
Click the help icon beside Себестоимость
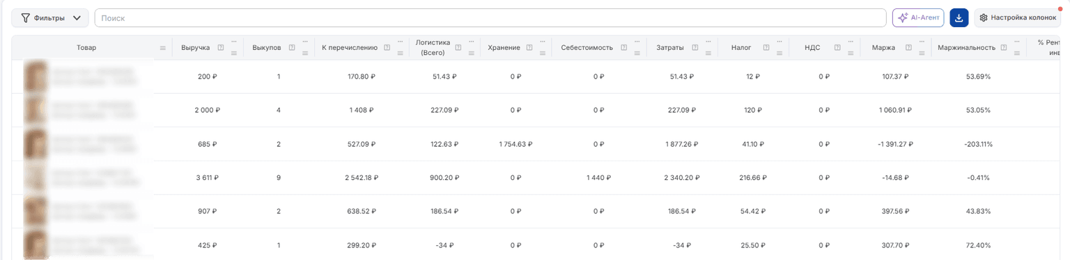[x=623, y=47]
